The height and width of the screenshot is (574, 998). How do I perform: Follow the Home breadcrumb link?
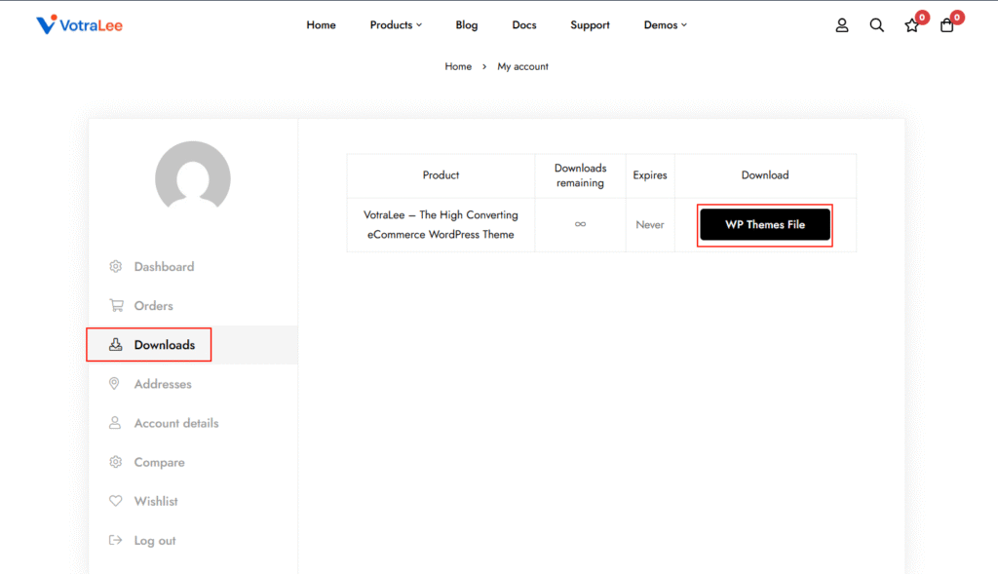[x=458, y=66]
